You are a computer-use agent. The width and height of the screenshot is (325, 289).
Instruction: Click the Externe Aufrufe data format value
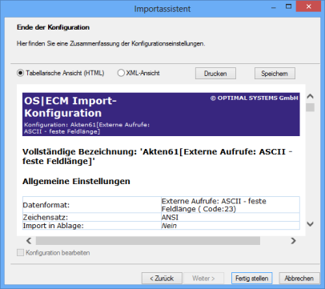(231, 205)
